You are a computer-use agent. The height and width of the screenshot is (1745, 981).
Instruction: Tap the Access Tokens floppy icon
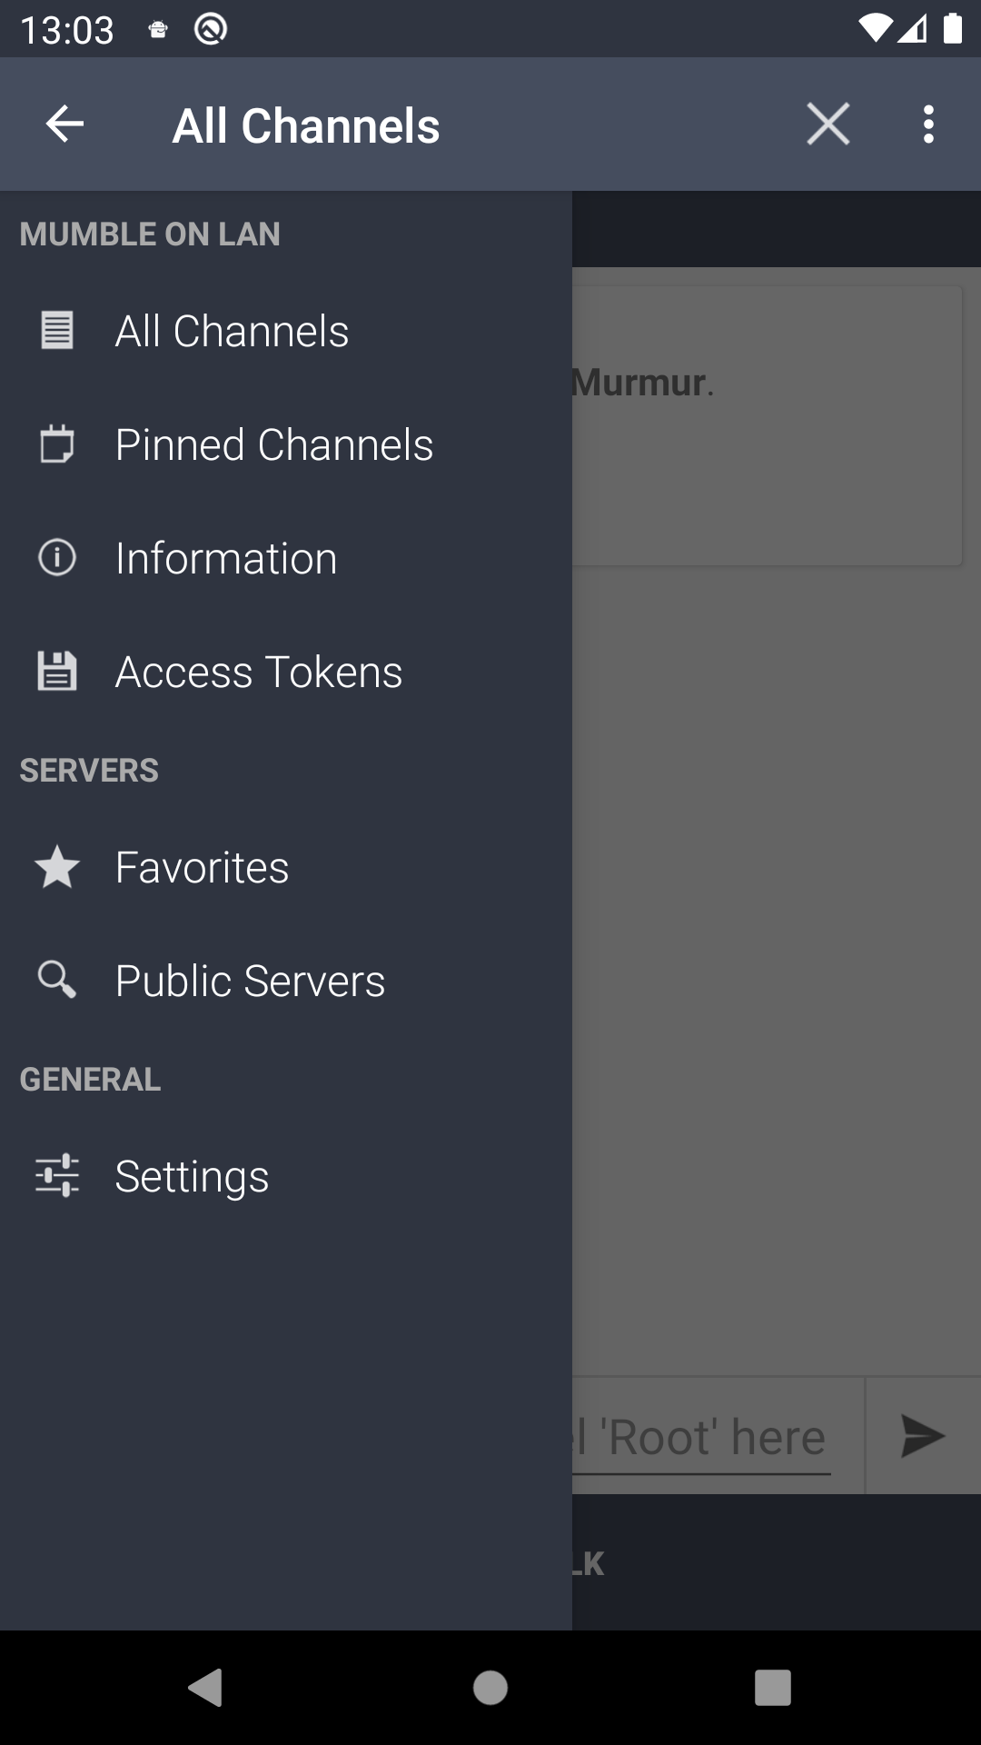coord(57,672)
